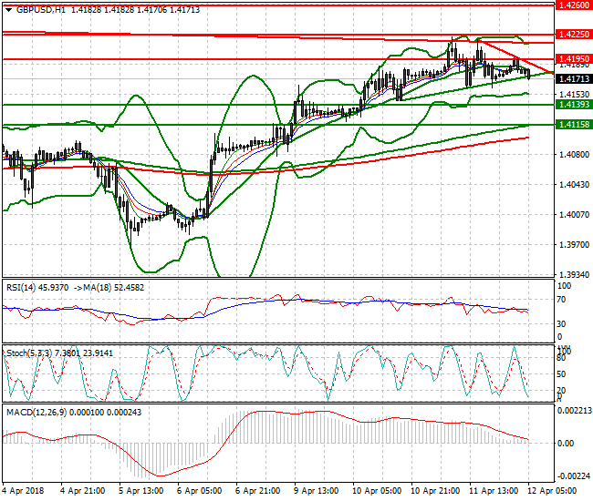Click the 6 Apr 05:00 time label
The image size is (593, 501).
(x=199, y=491)
